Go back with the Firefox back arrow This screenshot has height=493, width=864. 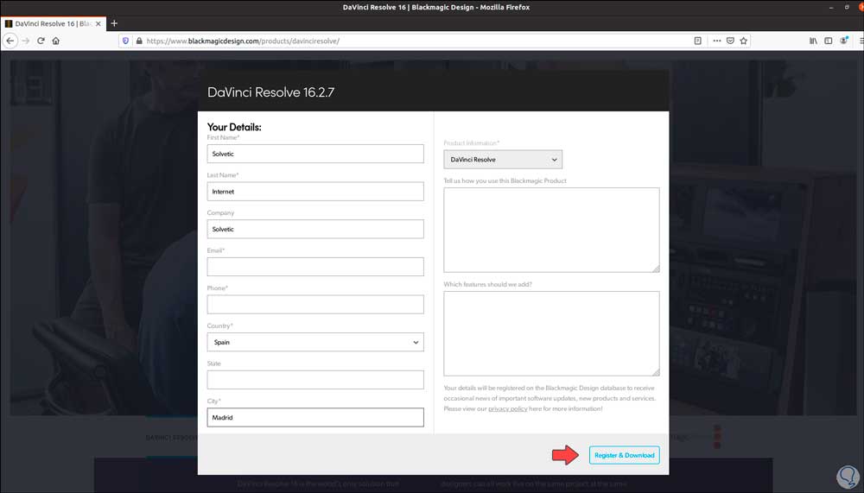[10, 41]
